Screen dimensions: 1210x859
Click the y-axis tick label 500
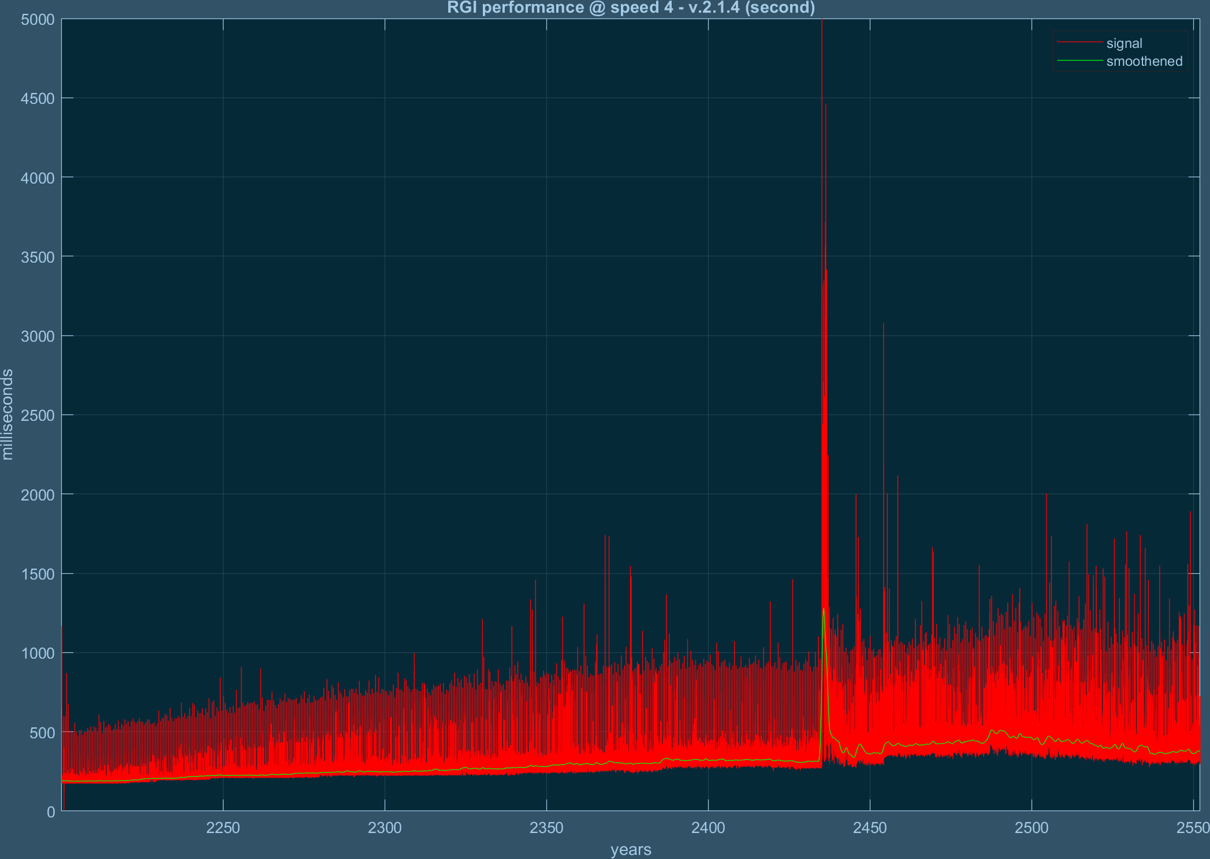[42, 733]
